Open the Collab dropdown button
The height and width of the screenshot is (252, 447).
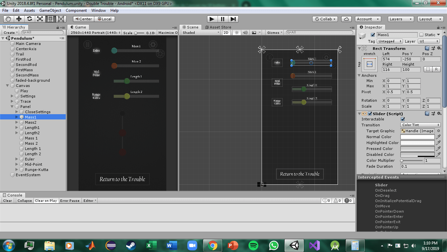[x=325, y=19]
